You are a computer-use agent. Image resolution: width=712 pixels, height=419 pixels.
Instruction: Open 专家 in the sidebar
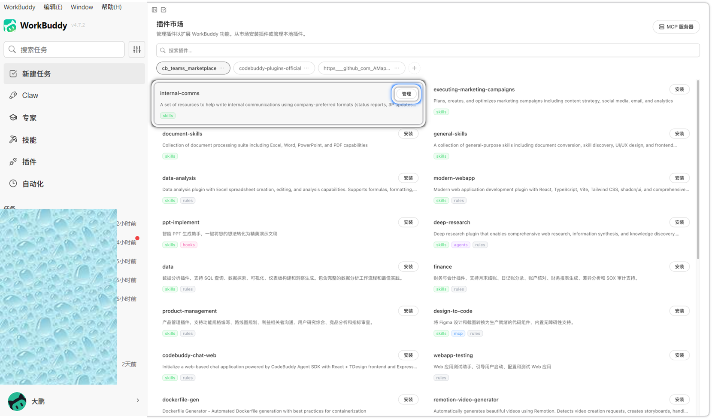[x=74, y=118]
